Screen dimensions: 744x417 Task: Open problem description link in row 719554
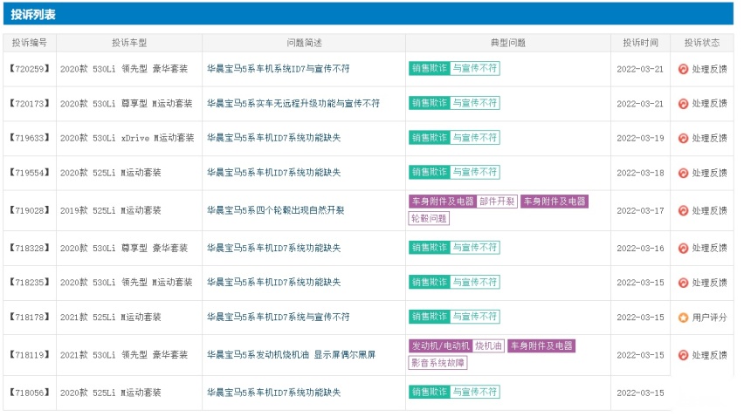coord(274,173)
